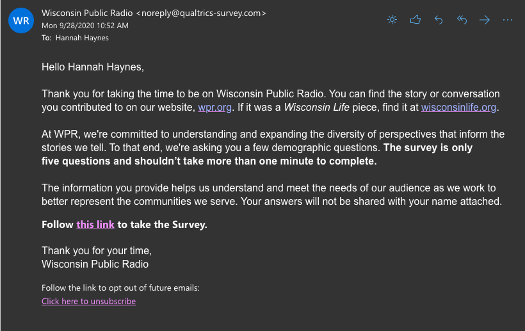The width and height of the screenshot is (525, 331).
Task: Like this email with thumbs up
Action: 416,20
